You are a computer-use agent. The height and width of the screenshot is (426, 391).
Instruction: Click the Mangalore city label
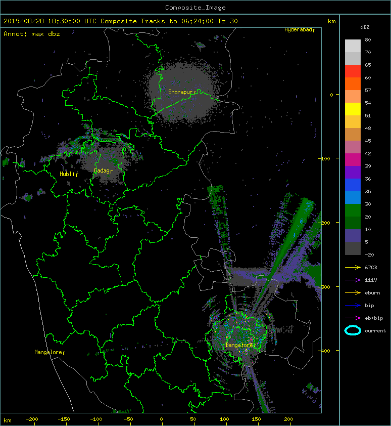tap(48, 352)
